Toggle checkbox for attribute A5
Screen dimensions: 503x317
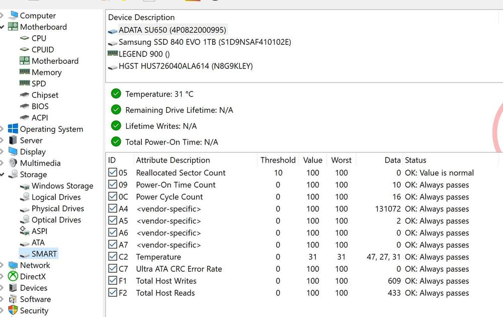pos(113,220)
